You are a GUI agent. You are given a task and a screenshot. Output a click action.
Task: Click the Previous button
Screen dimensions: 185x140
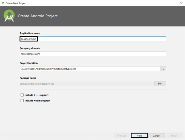point(122,136)
